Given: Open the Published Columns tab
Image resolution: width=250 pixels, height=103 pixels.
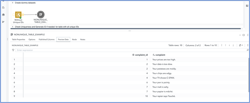Looking at the screenshot, I should [47, 39].
